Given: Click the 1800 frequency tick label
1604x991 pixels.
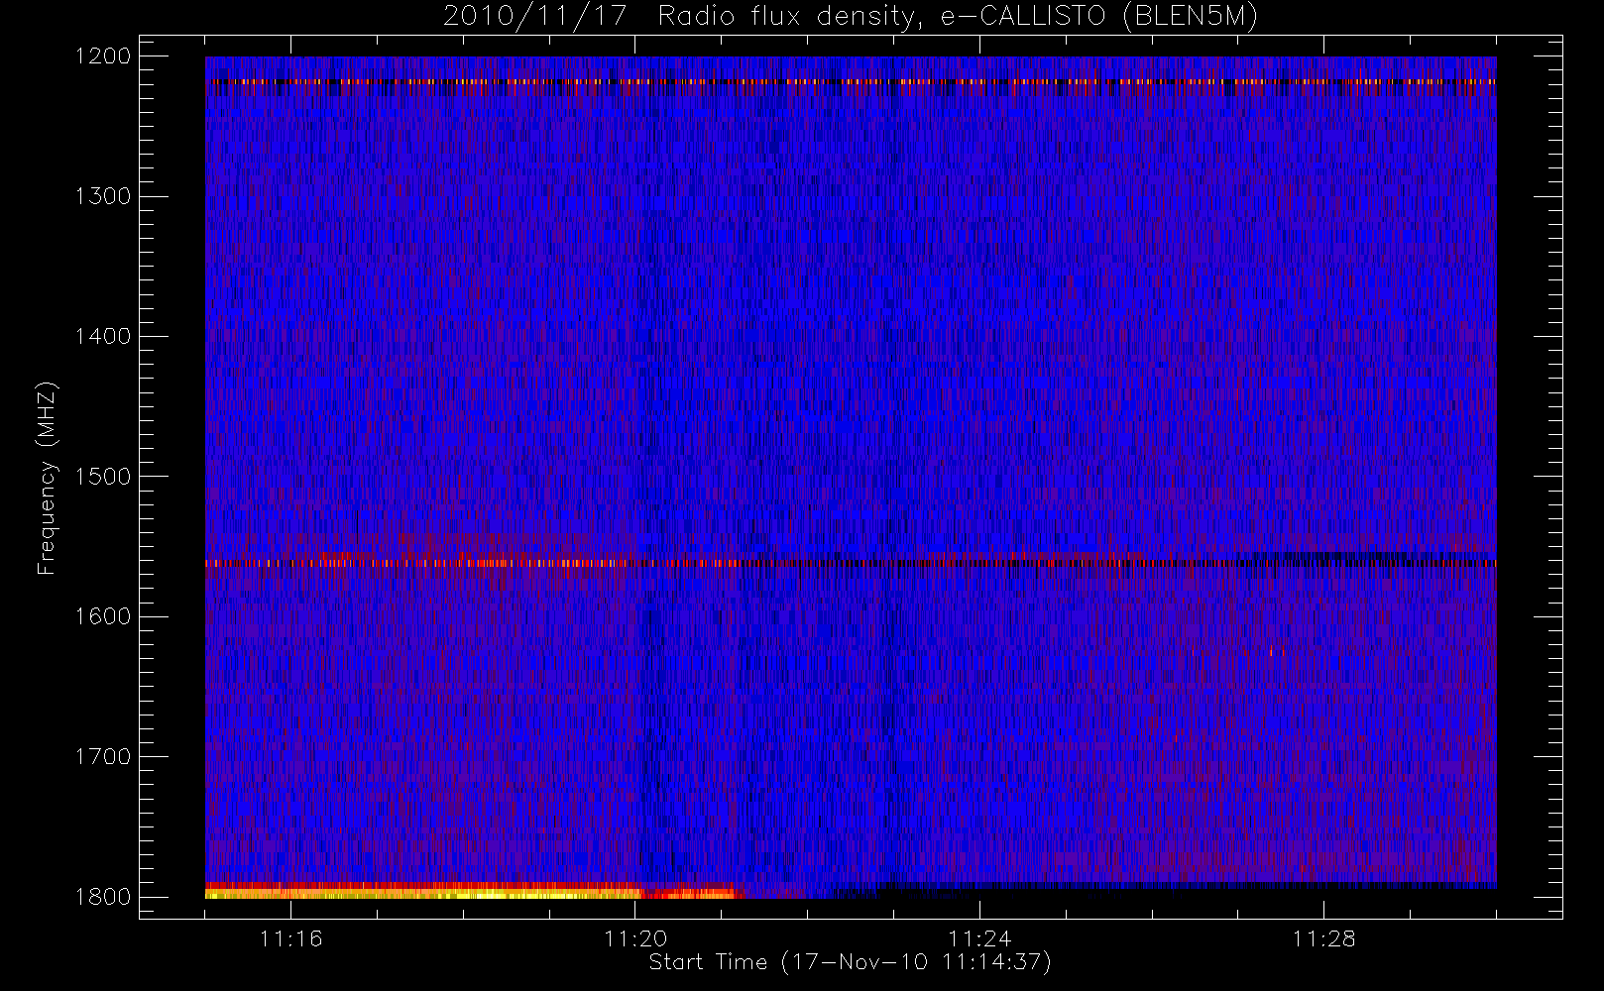Looking at the screenshot, I should (103, 897).
